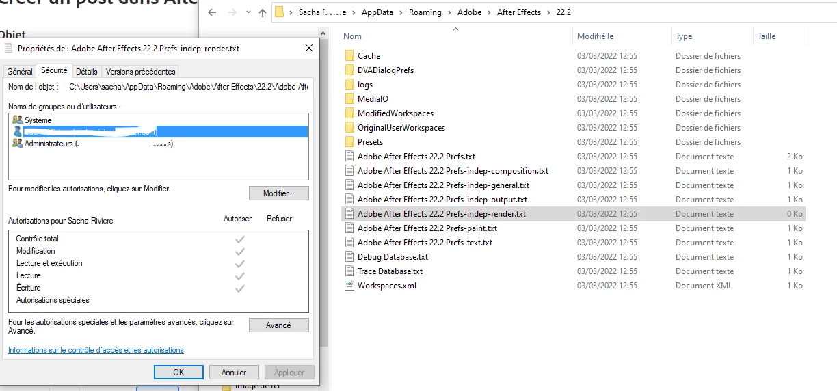837x391 pixels.
Task: Click the Modifier... button
Action: [279, 193]
